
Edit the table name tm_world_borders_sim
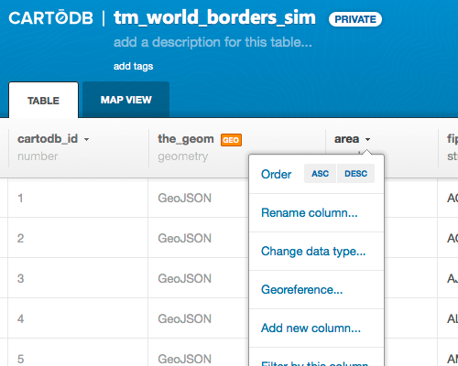(x=214, y=17)
